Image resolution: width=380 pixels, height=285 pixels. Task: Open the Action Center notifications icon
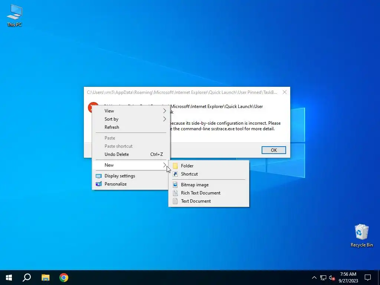coord(368,278)
